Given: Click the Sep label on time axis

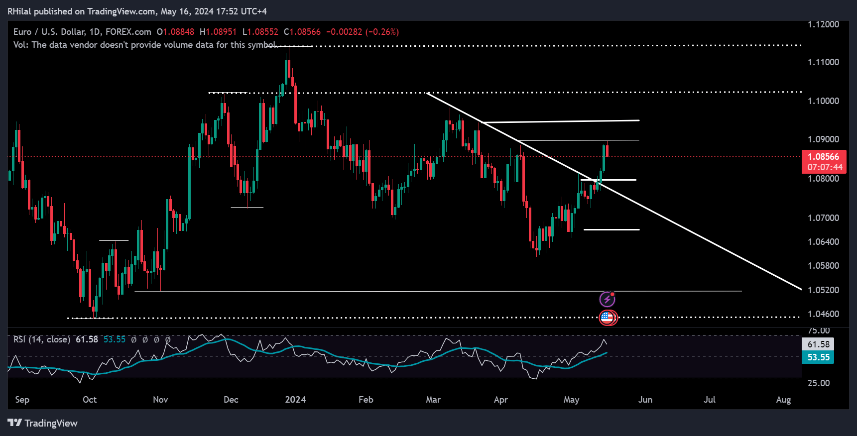Looking at the screenshot, I should [22, 400].
